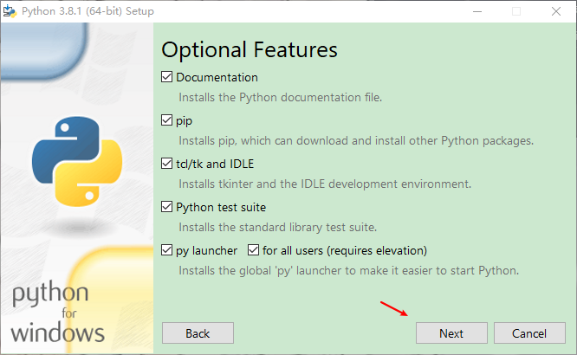Toggle the tcl/tk and IDLE checkbox
Screen dimensions: 577x355
166,164
